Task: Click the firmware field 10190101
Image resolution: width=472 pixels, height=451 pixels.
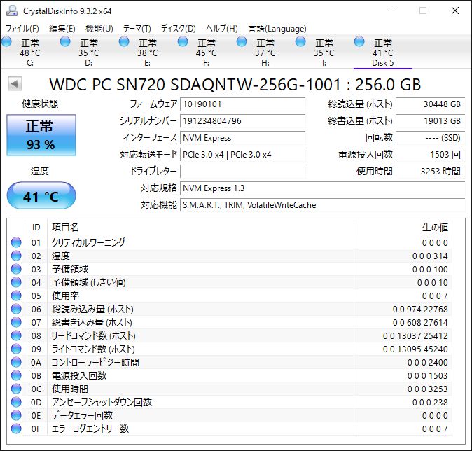Action: (x=242, y=104)
